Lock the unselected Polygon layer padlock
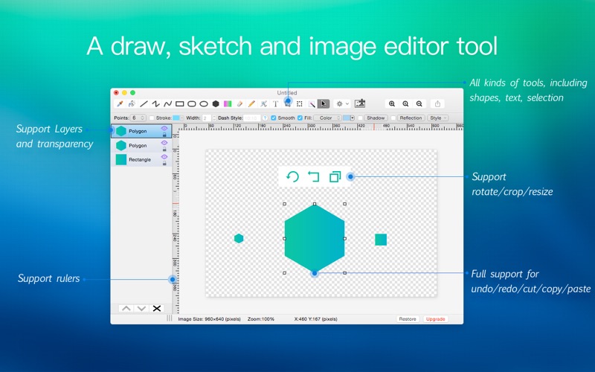This screenshot has height=372, width=595. click(x=164, y=150)
